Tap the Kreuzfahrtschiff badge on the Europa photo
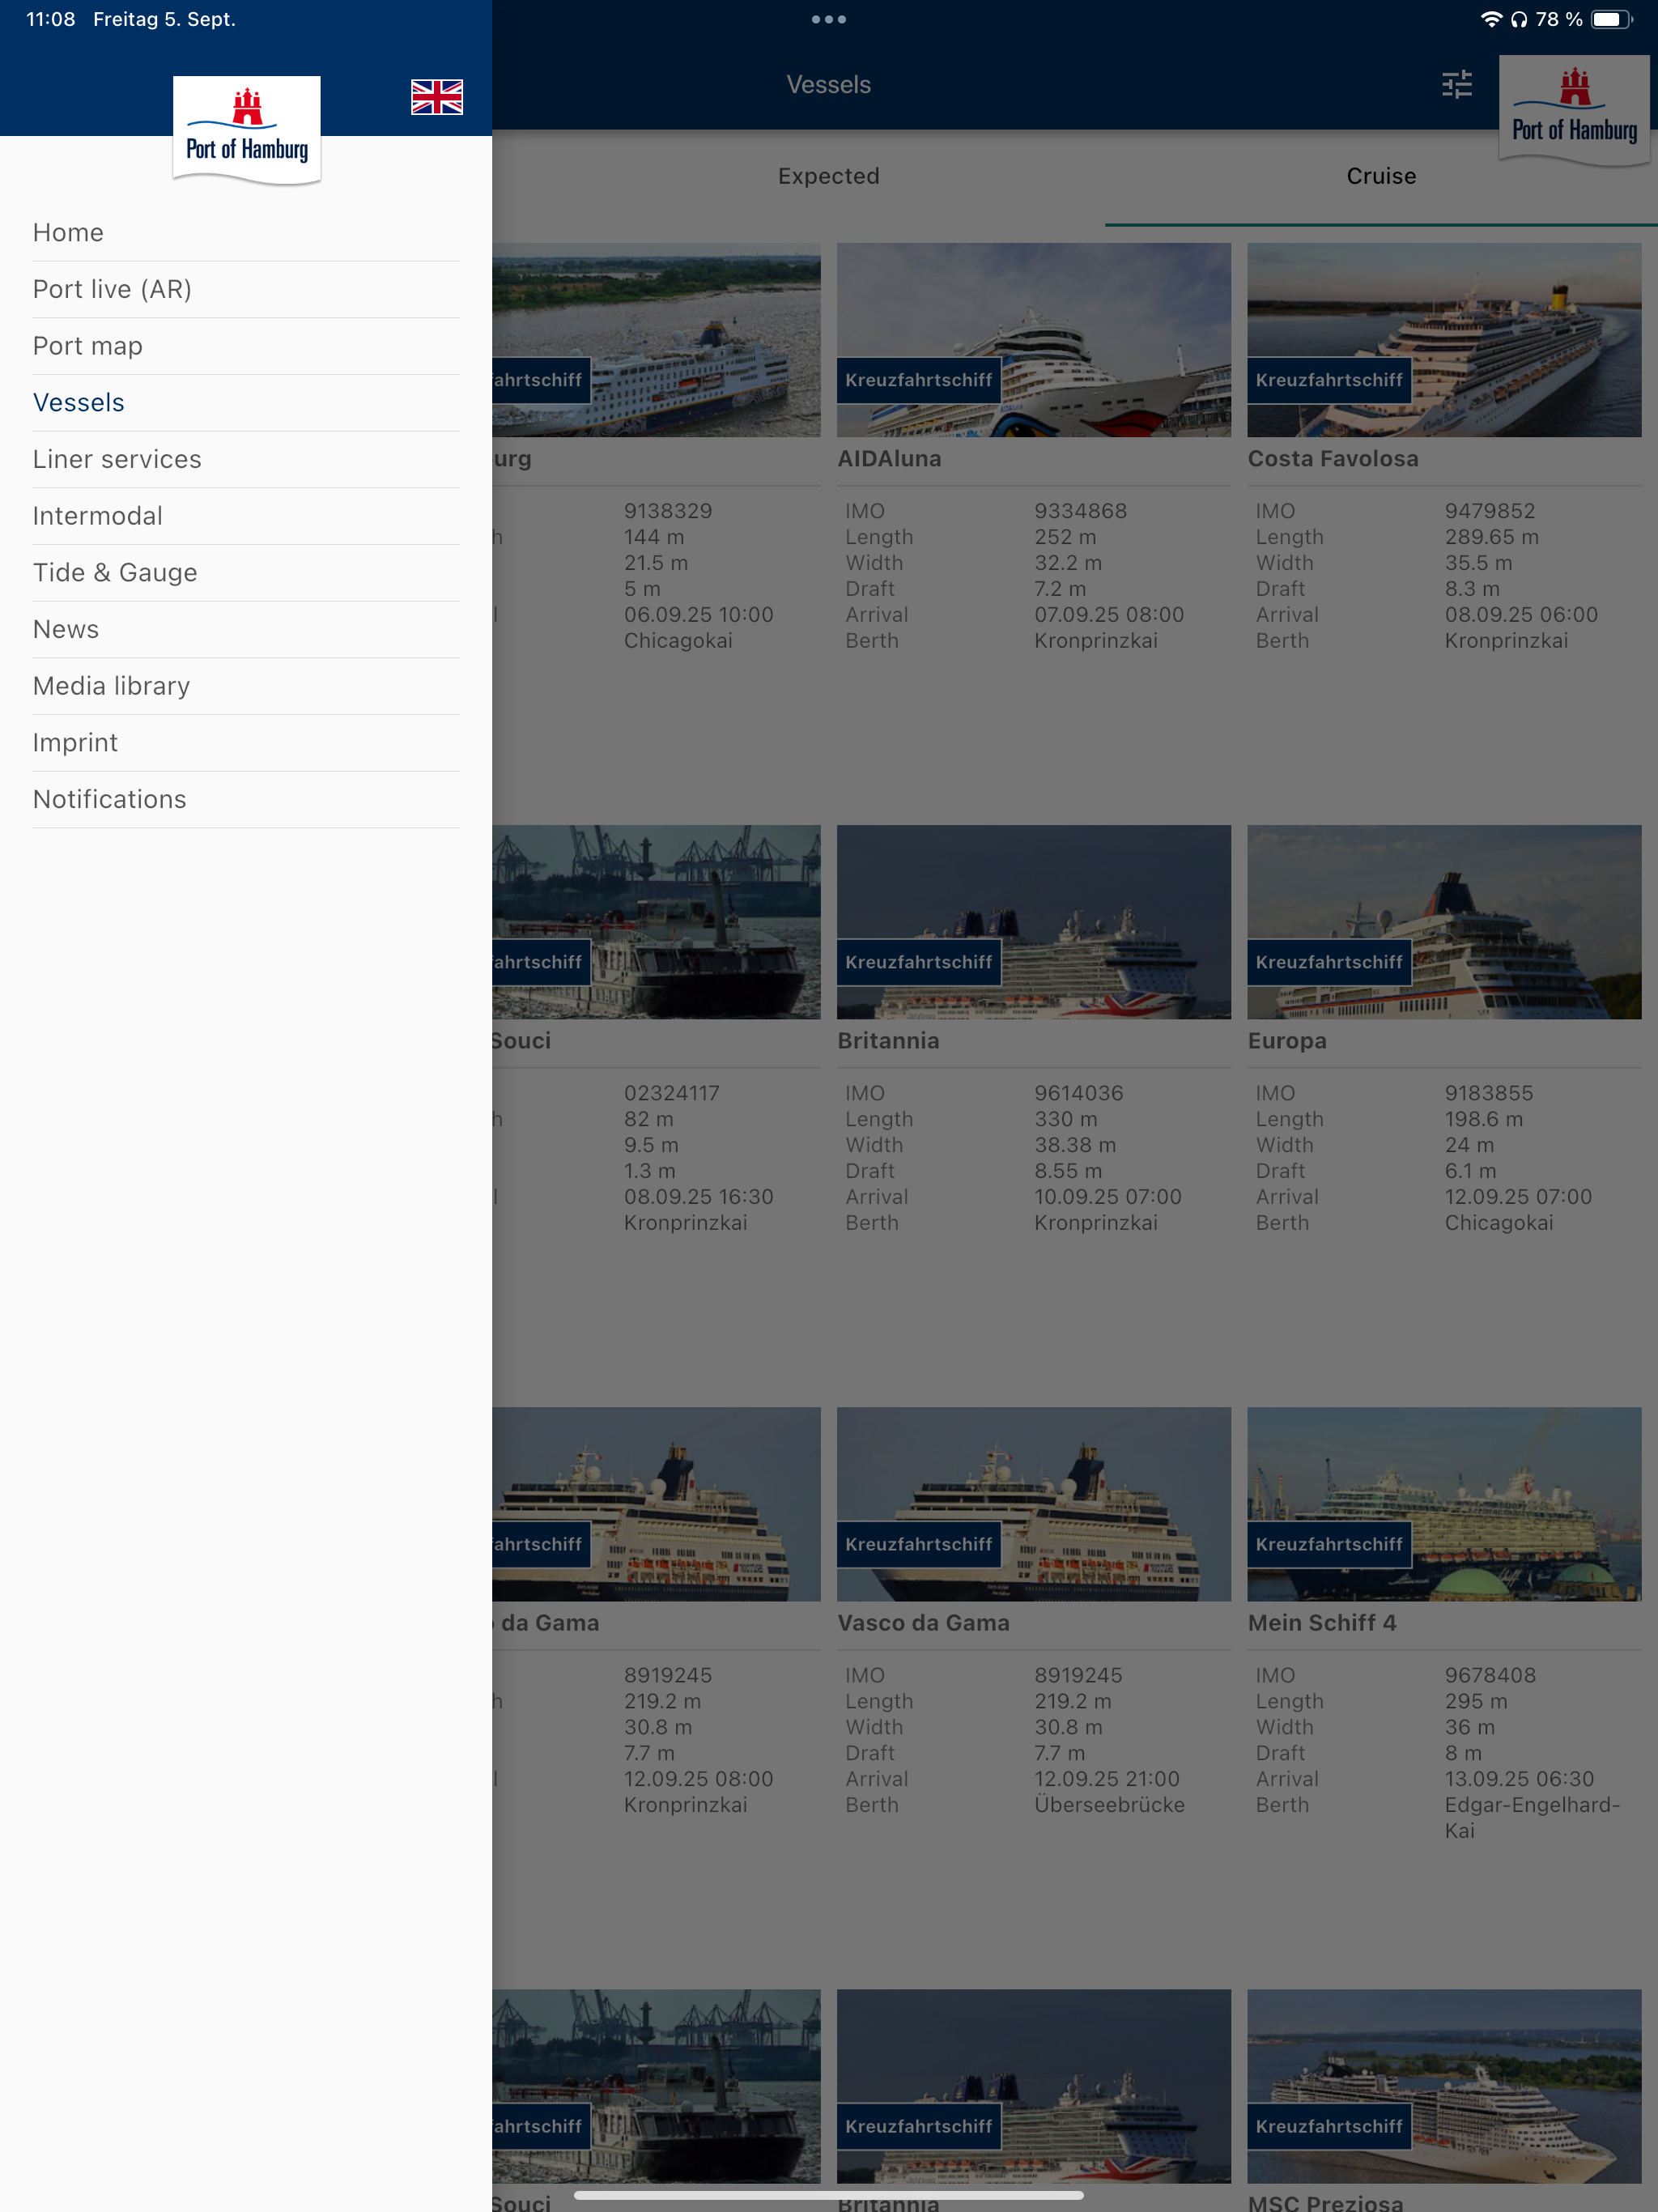The width and height of the screenshot is (1658, 2212). click(x=1329, y=962)
